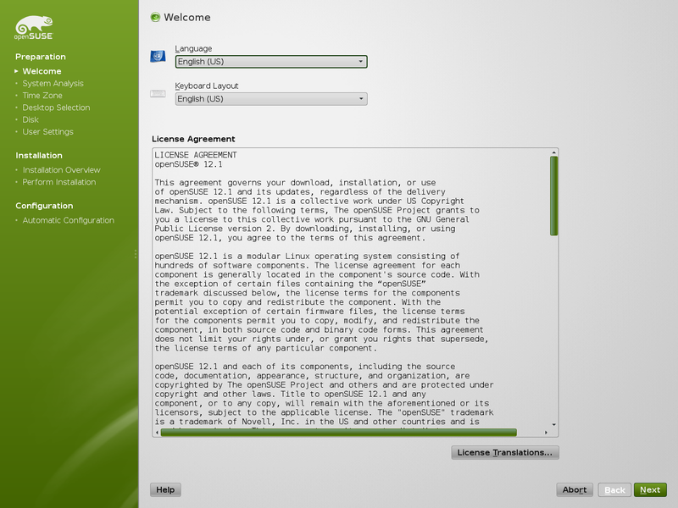
Task: Click the license horizontal scrollbar thumb
Action: click(338, 433)
